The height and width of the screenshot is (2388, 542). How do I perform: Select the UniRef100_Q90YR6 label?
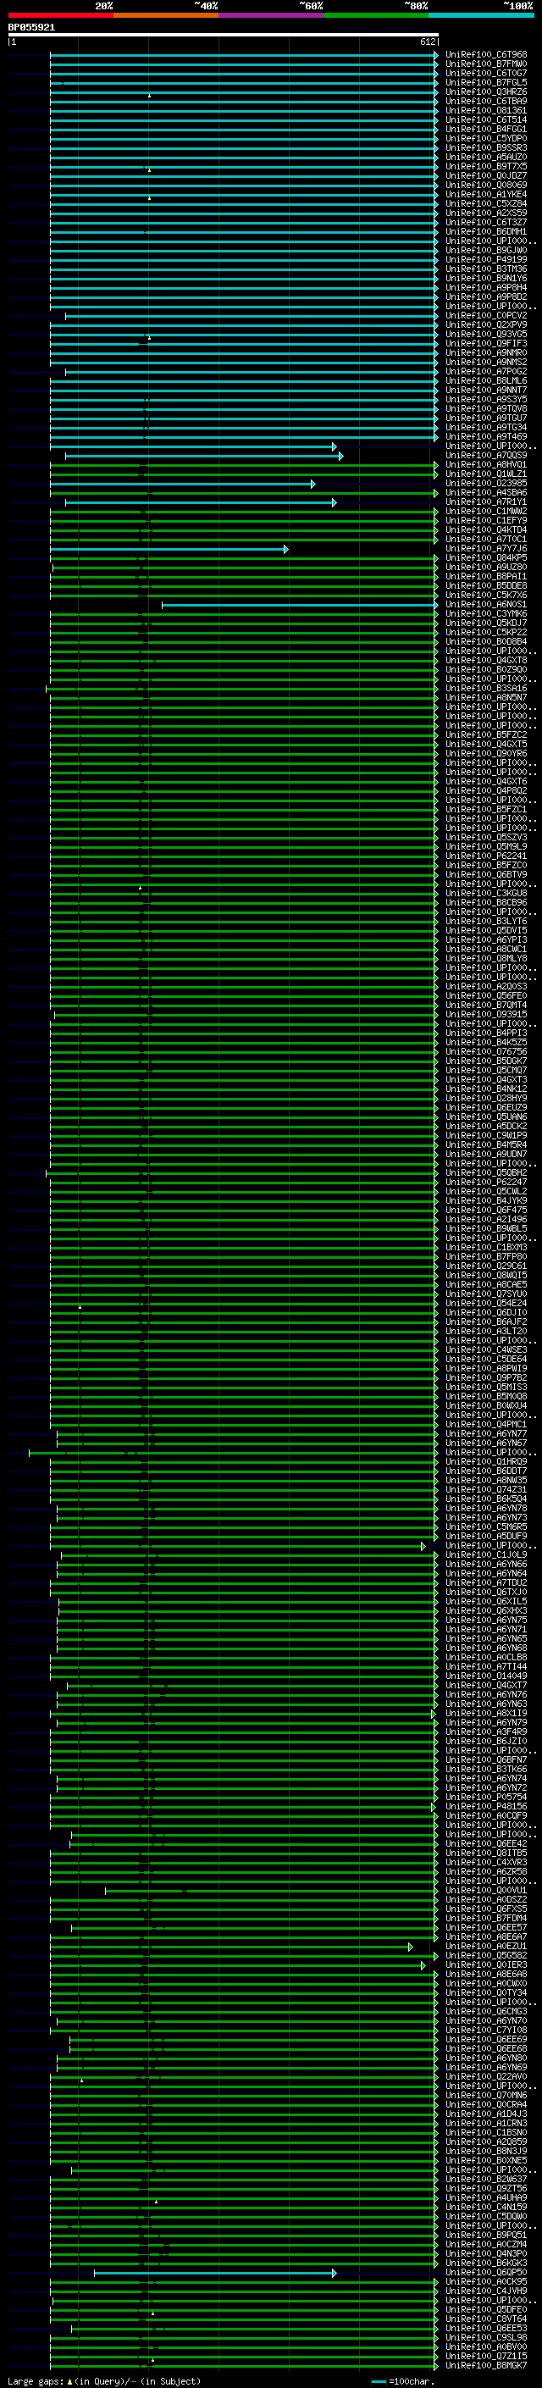(486, 754)
